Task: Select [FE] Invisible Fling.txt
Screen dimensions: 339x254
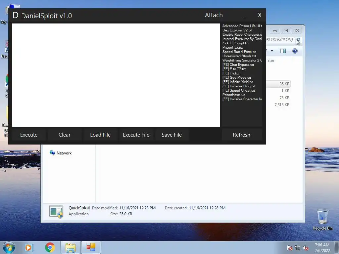Action: coord(239,86)
